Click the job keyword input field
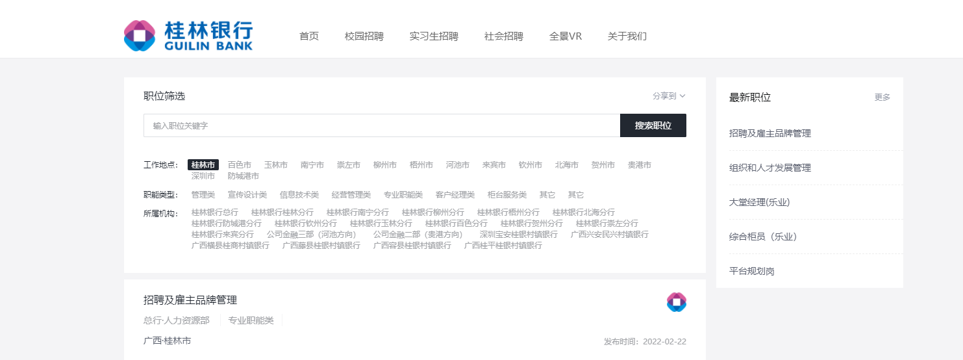963x360 pixels. click(x=381, y=125)
